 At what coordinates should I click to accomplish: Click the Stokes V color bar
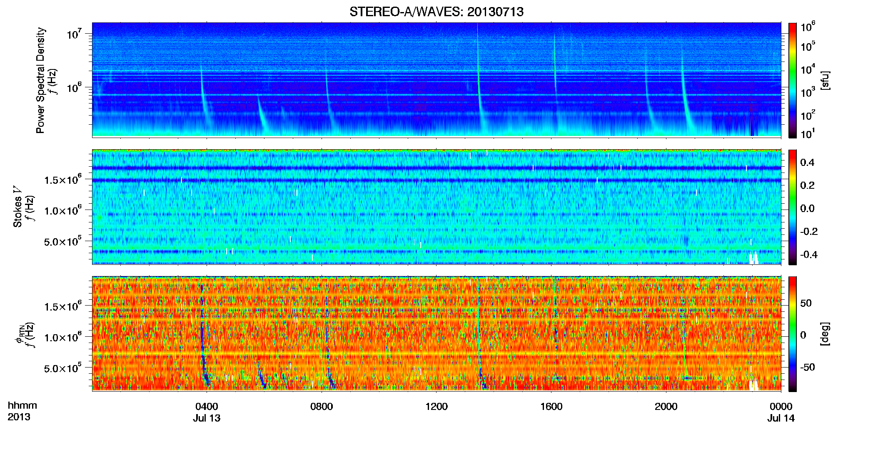click(793, 207)
